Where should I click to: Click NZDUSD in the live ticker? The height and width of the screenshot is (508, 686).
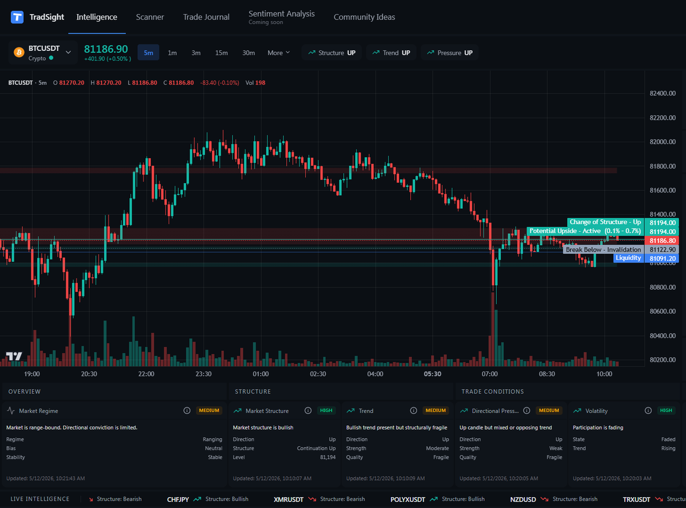tap(523, 499)
